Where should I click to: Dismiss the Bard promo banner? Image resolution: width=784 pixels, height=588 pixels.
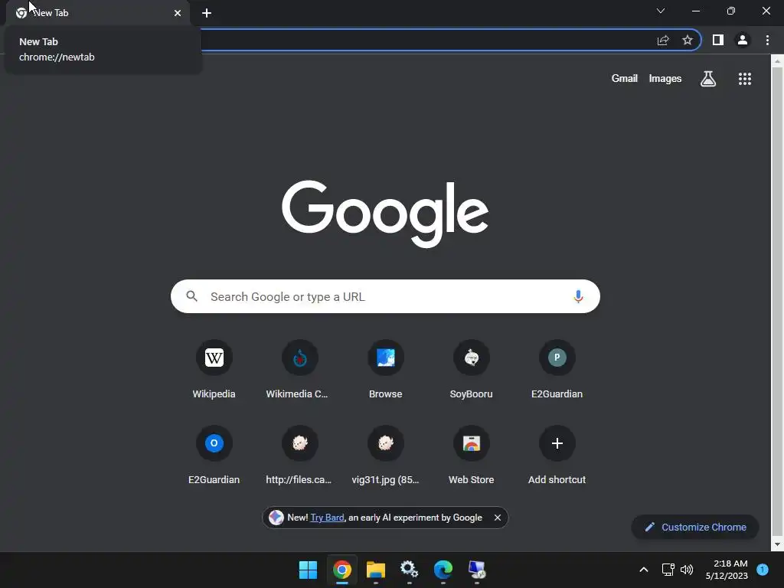pos(498,518)
